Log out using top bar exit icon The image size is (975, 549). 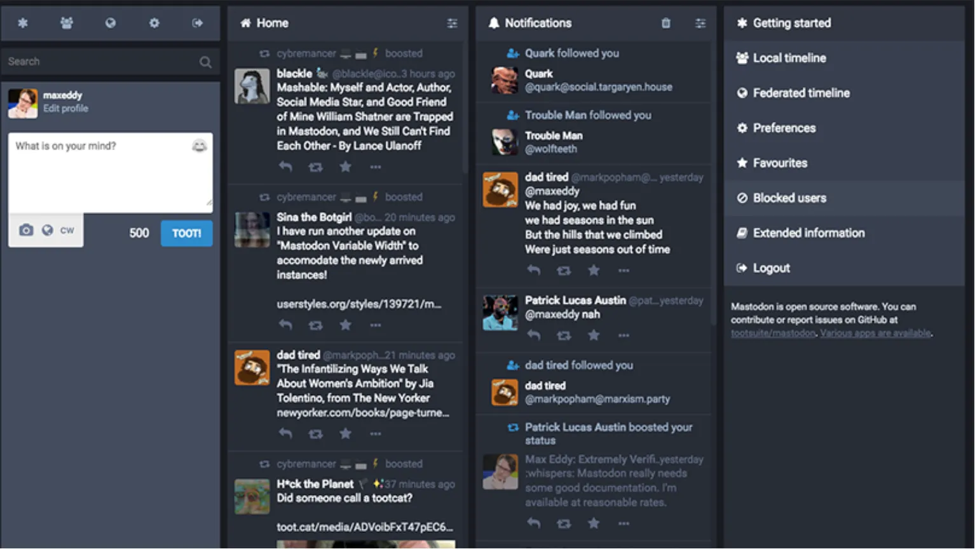(198, 23)
